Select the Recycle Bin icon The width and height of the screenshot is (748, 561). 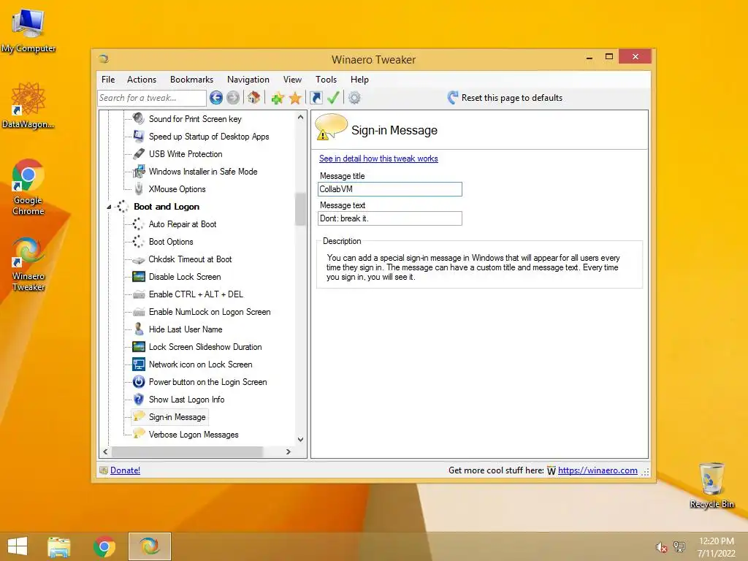711,486
